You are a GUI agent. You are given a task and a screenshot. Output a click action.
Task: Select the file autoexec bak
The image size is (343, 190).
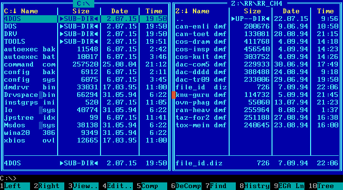coord(86,49)
